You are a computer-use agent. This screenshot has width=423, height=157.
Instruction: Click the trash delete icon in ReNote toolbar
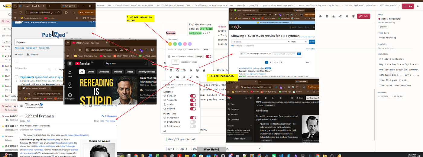[x=354, y=16]
